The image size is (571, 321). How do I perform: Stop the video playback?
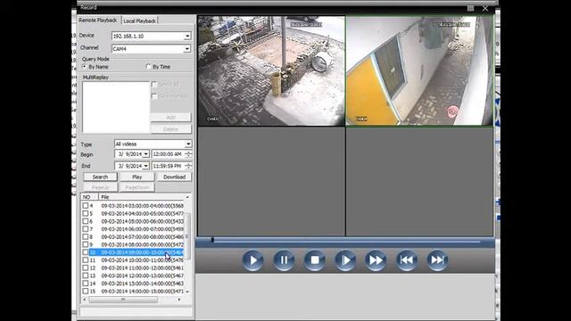pos(315,259)
